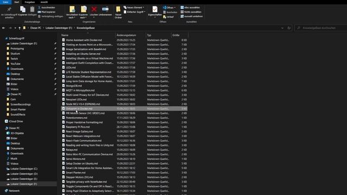347x195 pixels.
Task: Open the ScreenRecordings folder in sidebar
Action: [x=18, y=105]
